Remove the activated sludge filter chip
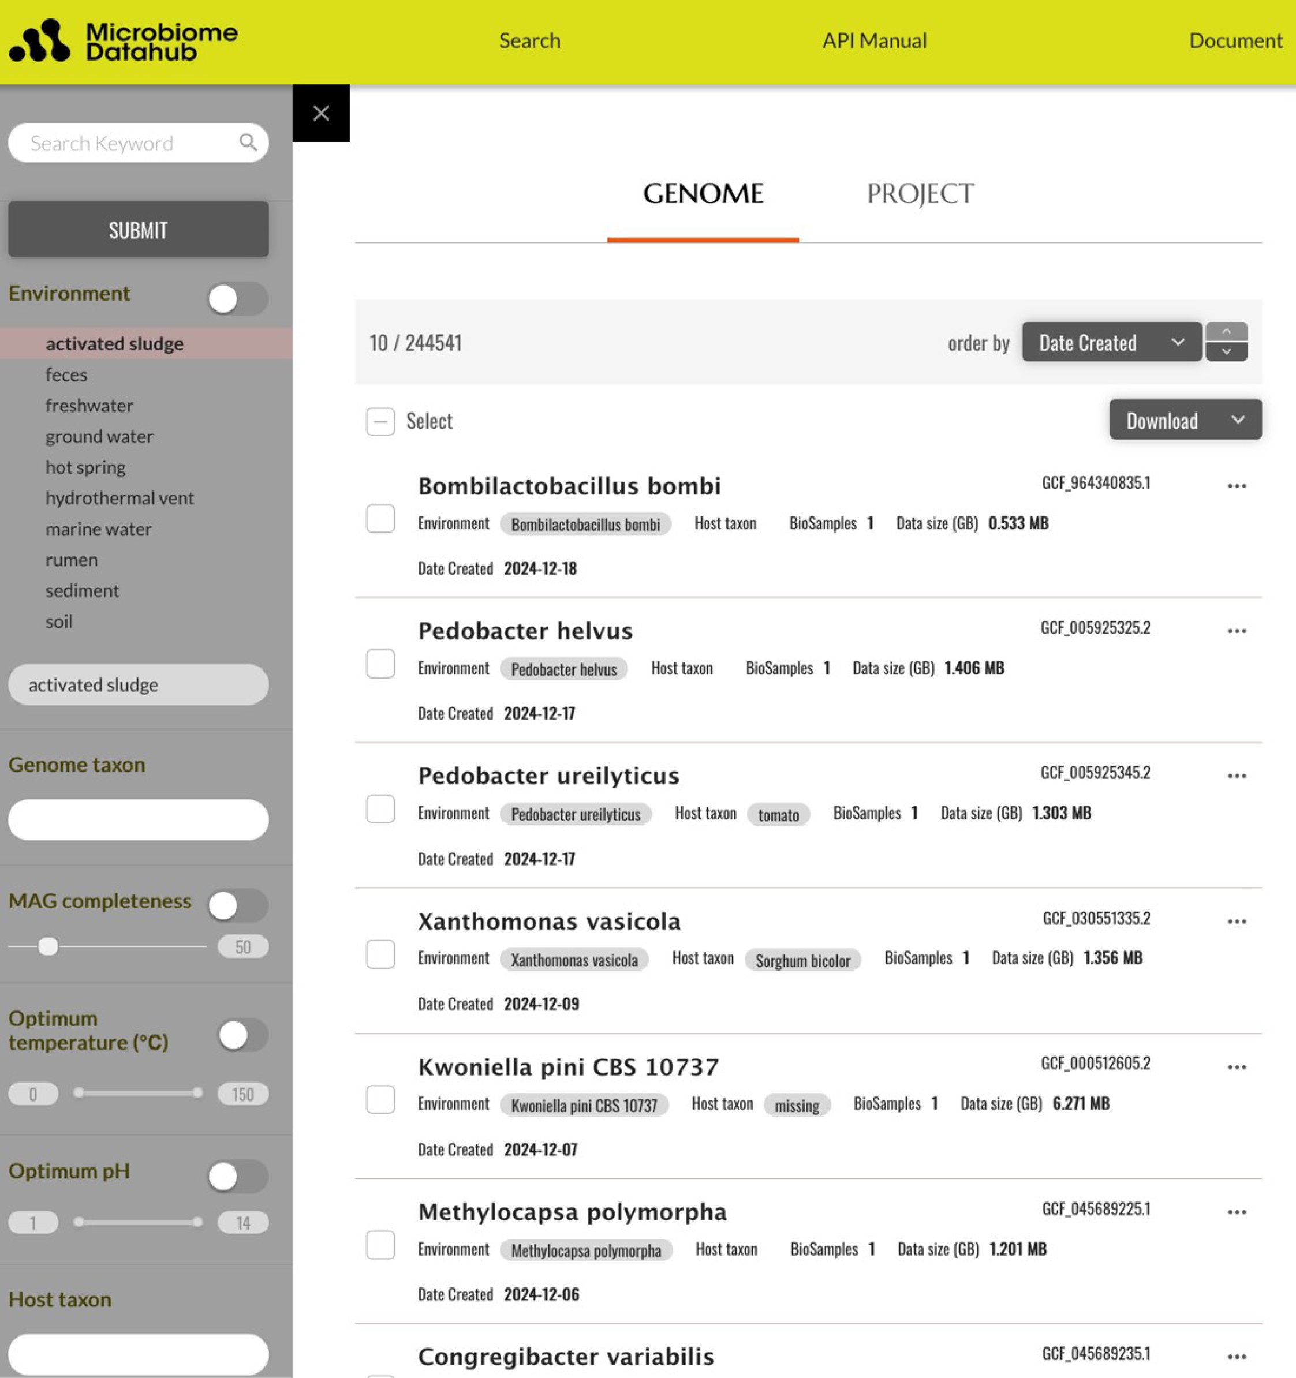 point(137,684)
